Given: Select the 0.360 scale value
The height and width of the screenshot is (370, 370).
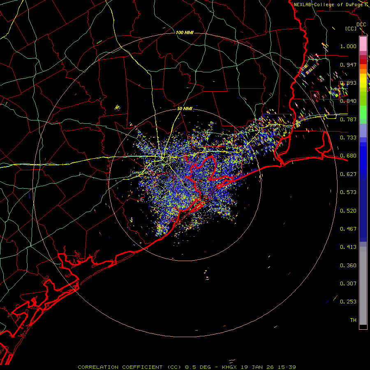Looking at the screenshot, I should [348, 266].
